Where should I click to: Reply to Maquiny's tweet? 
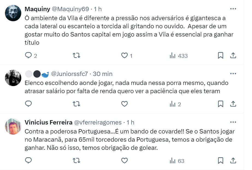pyautogui.click(x=29, y=56)
